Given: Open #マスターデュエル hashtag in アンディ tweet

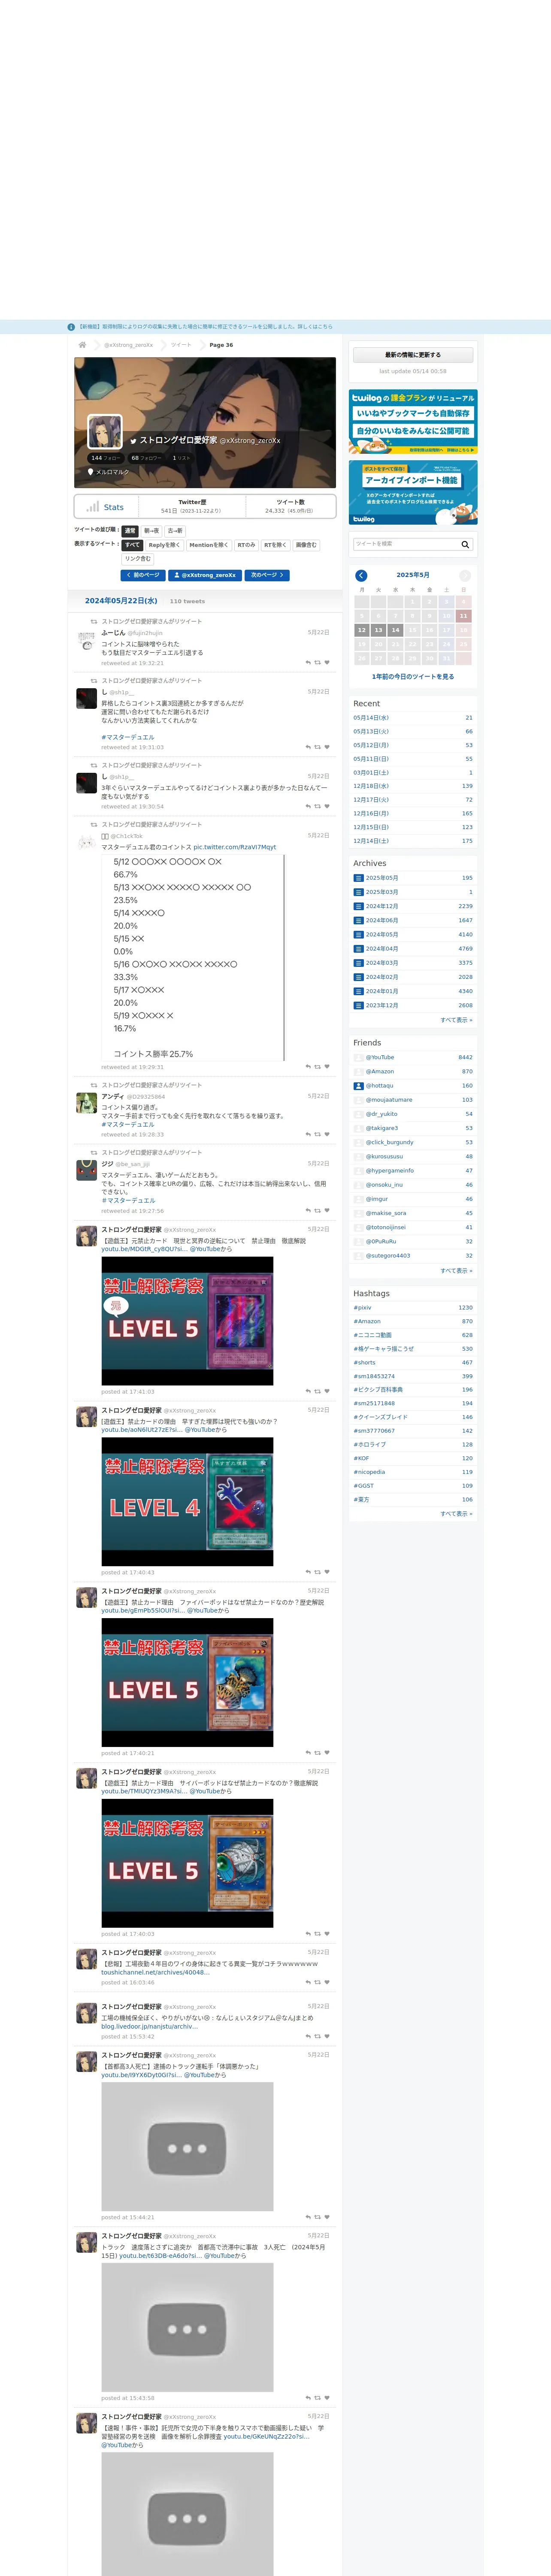Looking at the screenshot, I should pyautogui.click(x=128, y=1125).
